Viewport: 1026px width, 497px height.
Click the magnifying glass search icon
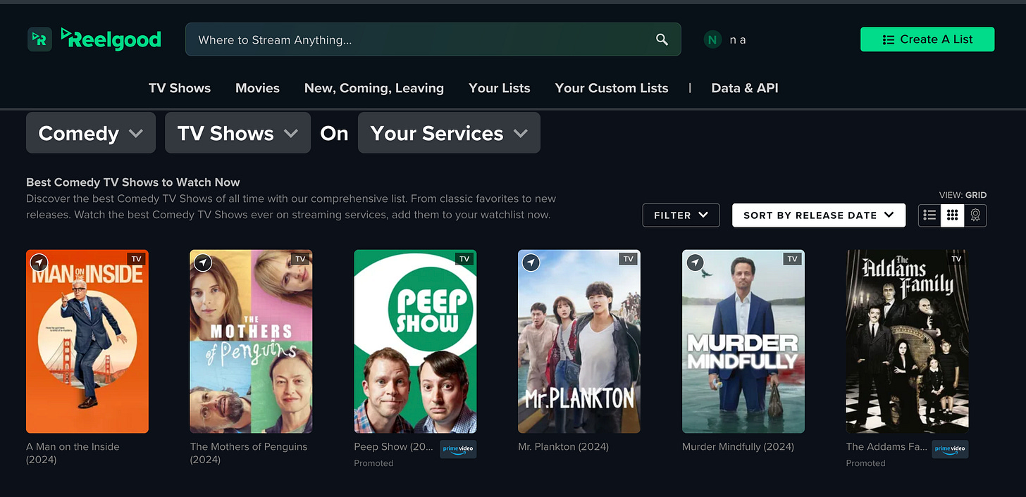click(662, 39)
